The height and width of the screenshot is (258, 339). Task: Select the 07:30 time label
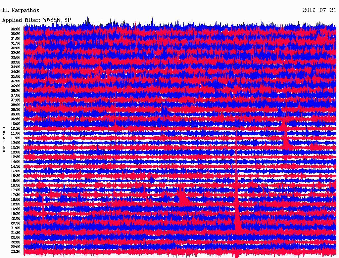point(16,100)
